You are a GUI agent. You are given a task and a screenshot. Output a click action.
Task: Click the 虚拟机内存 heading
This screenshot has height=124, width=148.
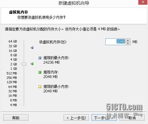click(x=19, y=12)
